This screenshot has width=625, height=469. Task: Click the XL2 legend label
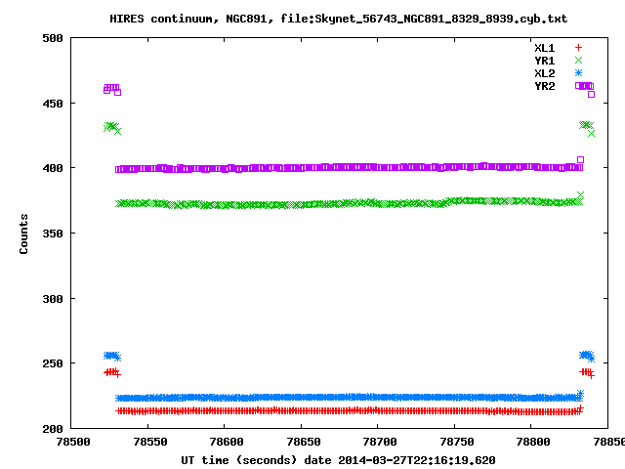point(545,74)
